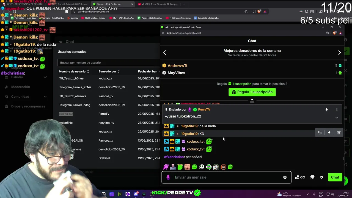Search banned users by username field
The image size is (352, 198).
click(x=109, y=62)
